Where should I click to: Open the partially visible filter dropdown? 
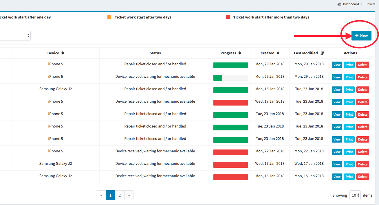click(x=15, y=36)
